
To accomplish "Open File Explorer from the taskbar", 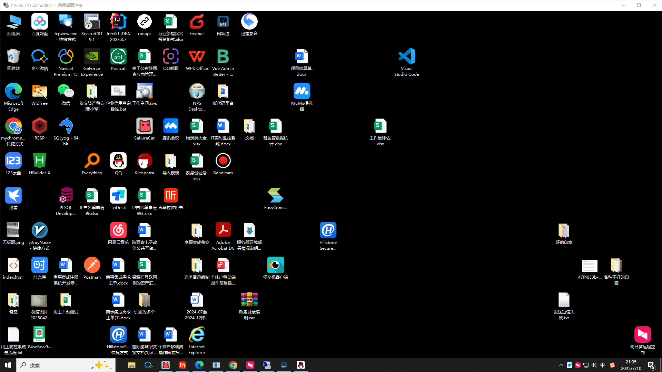I will pyautogui.click(x=132, y=365).
